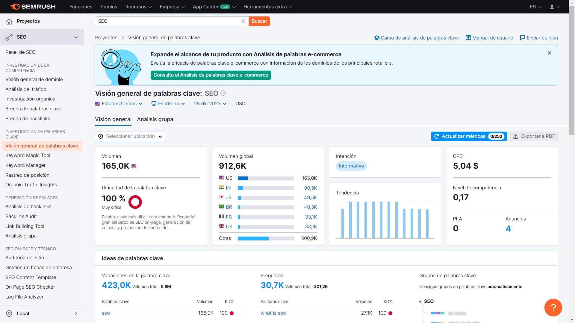The image size is (575, 323).
Task: Click the Brazil flag in global volume
Action: (222, 207)
